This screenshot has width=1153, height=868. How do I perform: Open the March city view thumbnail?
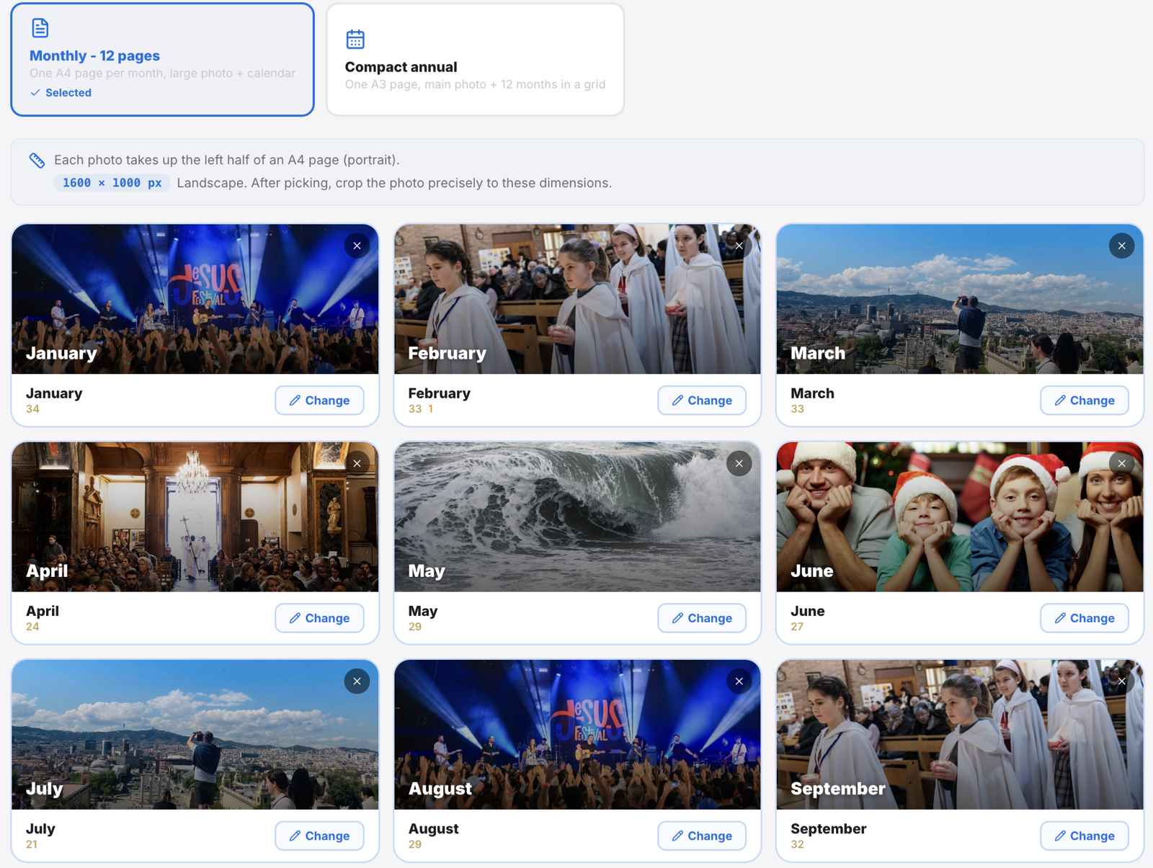(x=959, y=300)
